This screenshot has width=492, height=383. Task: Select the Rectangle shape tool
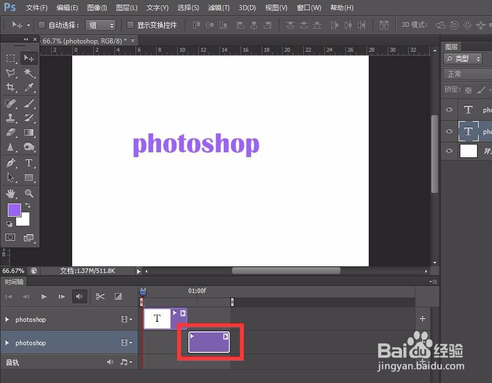coord(29,177)
